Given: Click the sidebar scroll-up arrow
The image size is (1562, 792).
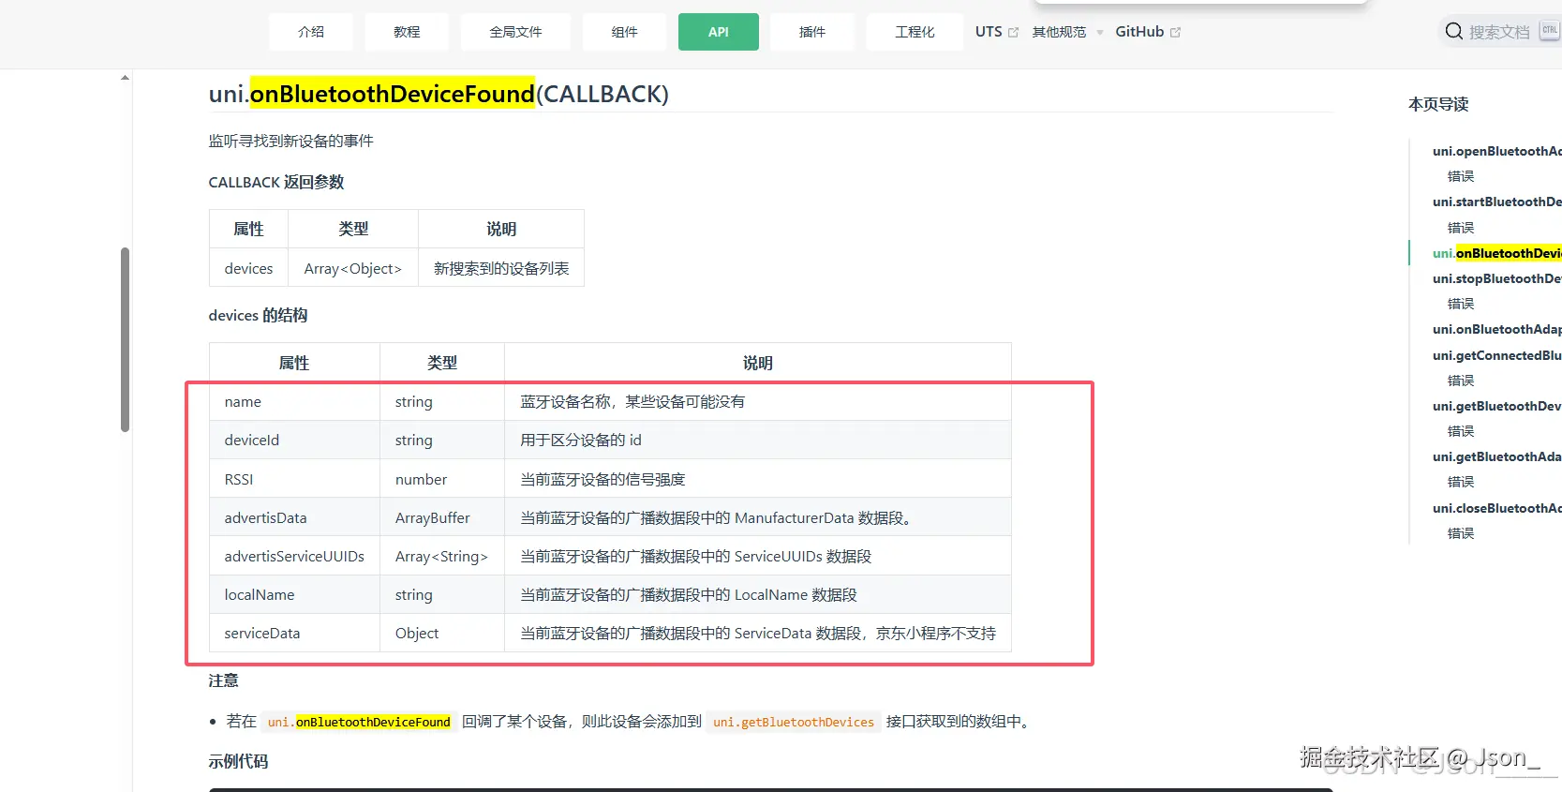Looking at the screenshot, I should pyautogui.click(x=125, y=78).
